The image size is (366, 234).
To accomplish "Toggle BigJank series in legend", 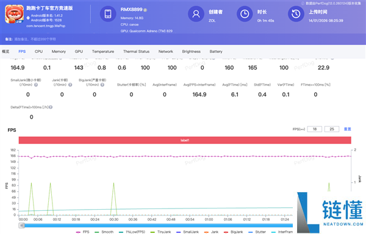I will [234, 232].
